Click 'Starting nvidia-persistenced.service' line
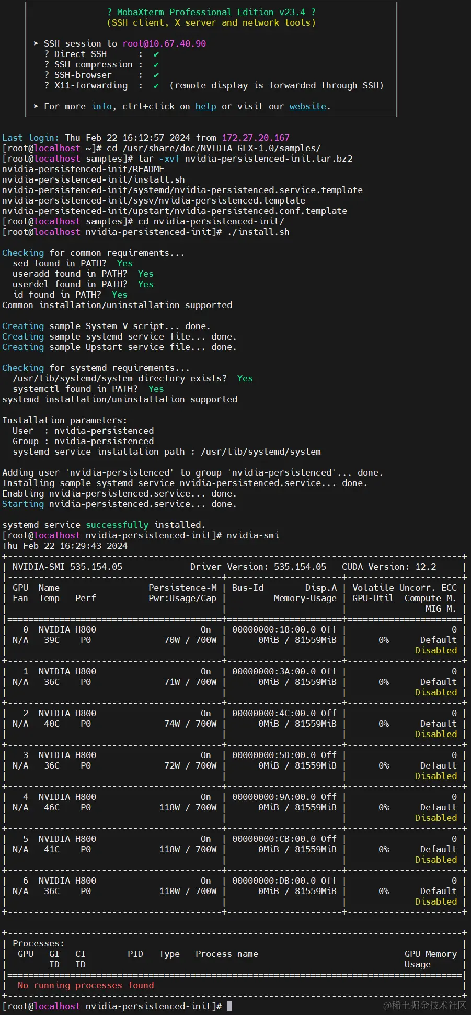Viewport: 471px width, 1015px height. point(120,504)
